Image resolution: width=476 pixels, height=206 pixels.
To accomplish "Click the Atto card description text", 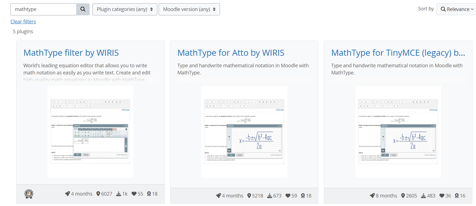I will click(243, 69).
